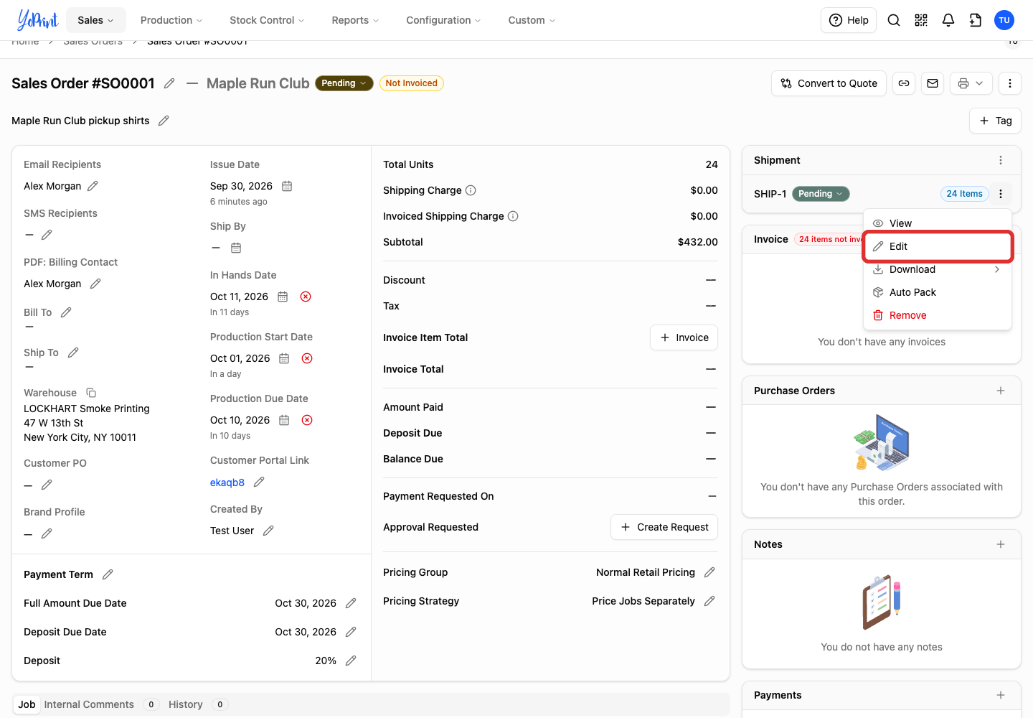Copy the sales order link

coord(904,83)
